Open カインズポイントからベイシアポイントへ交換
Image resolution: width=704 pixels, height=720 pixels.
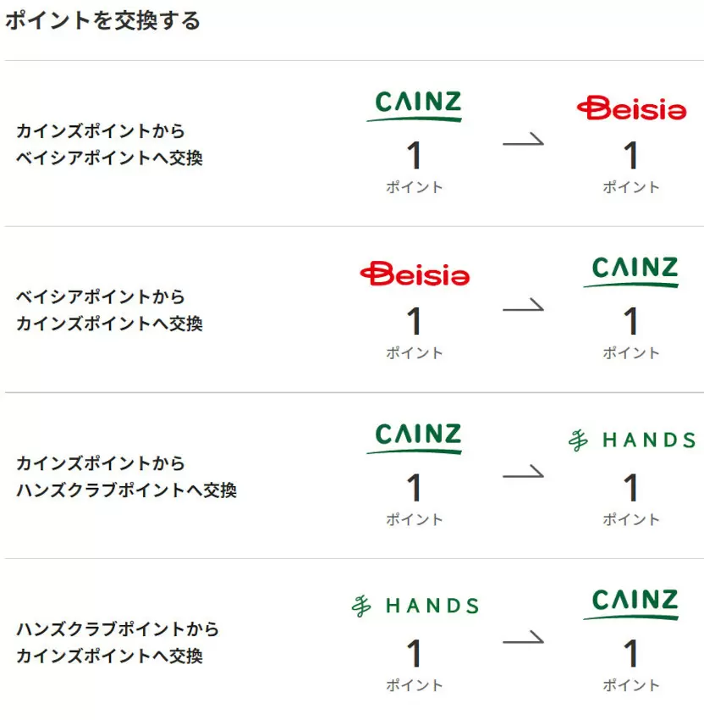point(109,144)
